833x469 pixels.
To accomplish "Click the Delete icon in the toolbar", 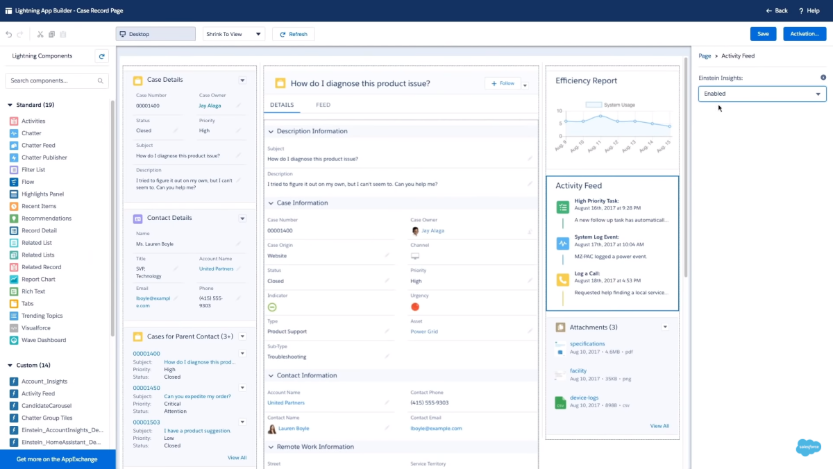I will [x=62, y=33].
